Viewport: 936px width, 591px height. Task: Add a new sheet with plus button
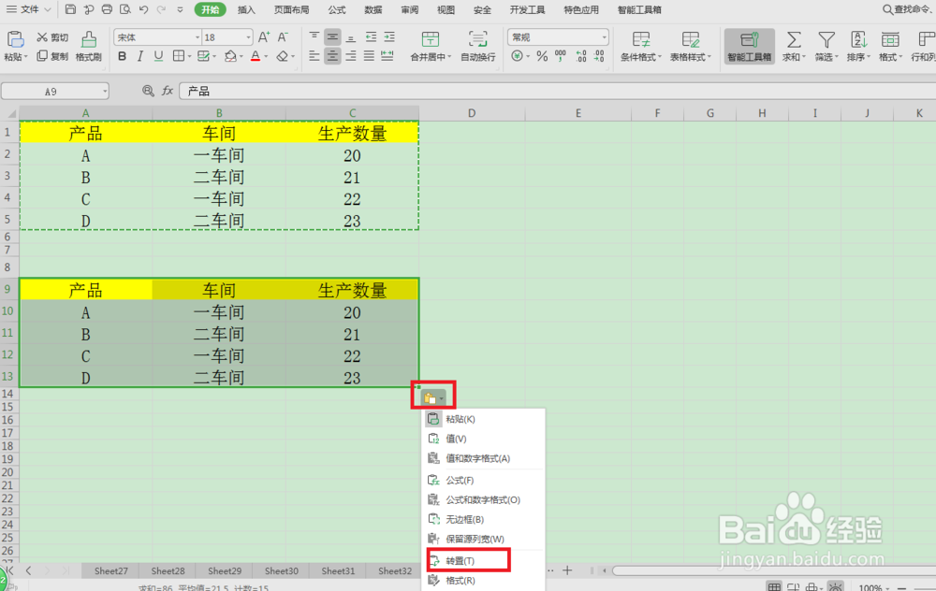click(567, 570)
